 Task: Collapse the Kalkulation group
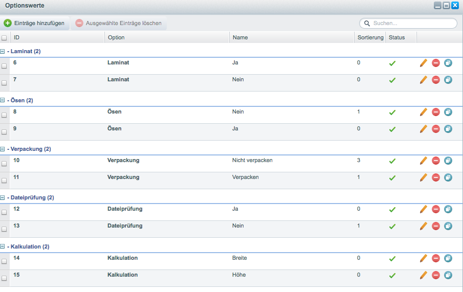[3, 247]
